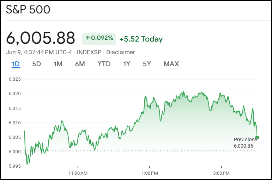Choose the 6M chart tab

tap(80, 64)
